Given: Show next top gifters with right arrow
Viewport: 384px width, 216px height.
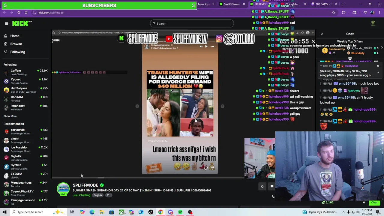Looking at the screenshot, I should pyautogui.click(x=382, y=48).
